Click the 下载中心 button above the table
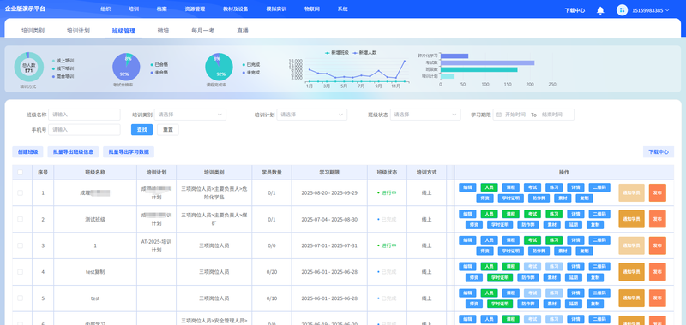The width and height of the screenshot is (686, 325). pos(659,152)
